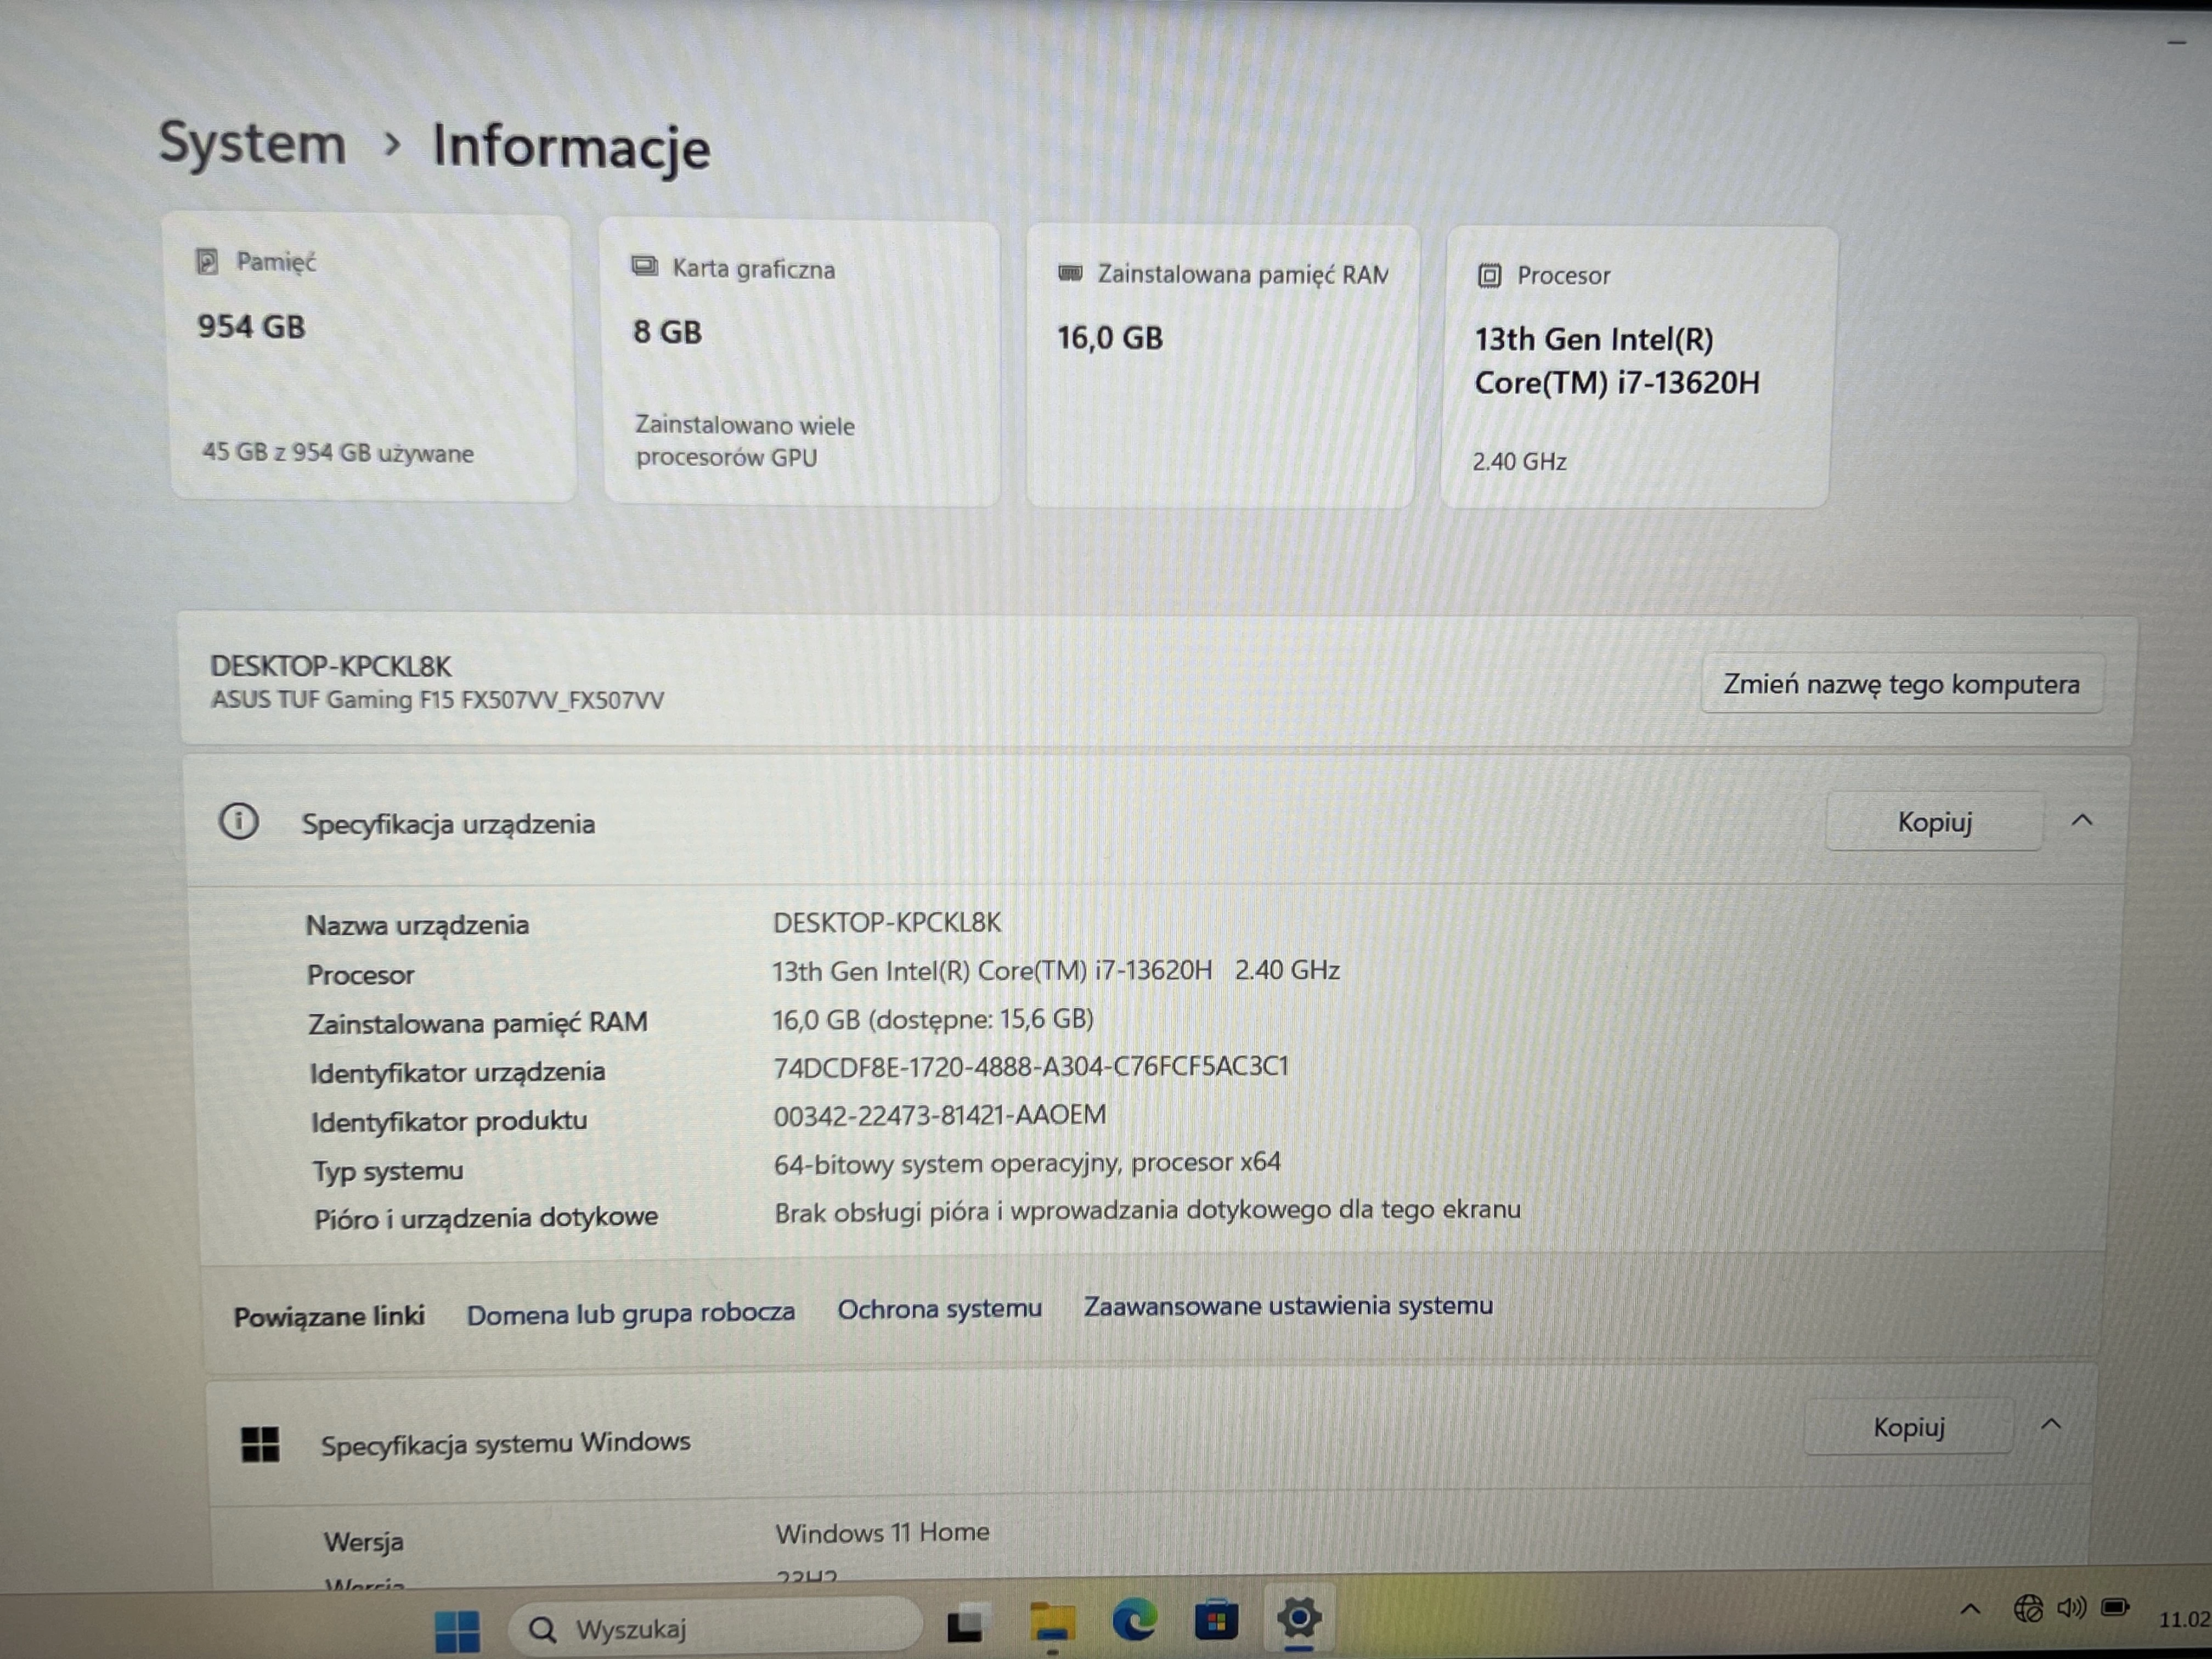
Task: Click the Zainstalowana pamięć RAM icon
Action: pyautogui.click(x=1071, y=272)
